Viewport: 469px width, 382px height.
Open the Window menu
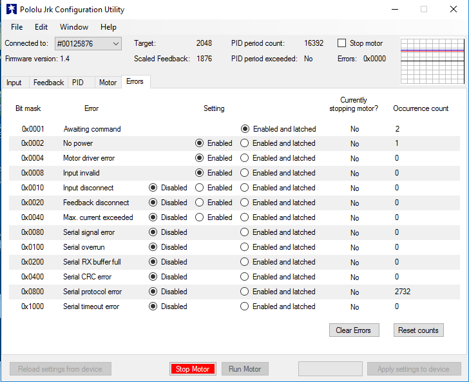tap(74, 27)
